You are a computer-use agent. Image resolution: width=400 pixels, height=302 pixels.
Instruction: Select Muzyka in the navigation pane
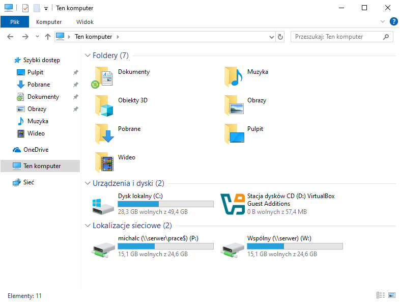[x=38, y=121]
